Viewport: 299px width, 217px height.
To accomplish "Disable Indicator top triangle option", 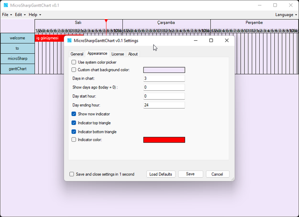I will (x=74, y=123).
